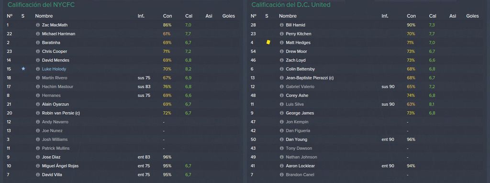Click Matt Hedges' yellow card icon

click(268, 42)
